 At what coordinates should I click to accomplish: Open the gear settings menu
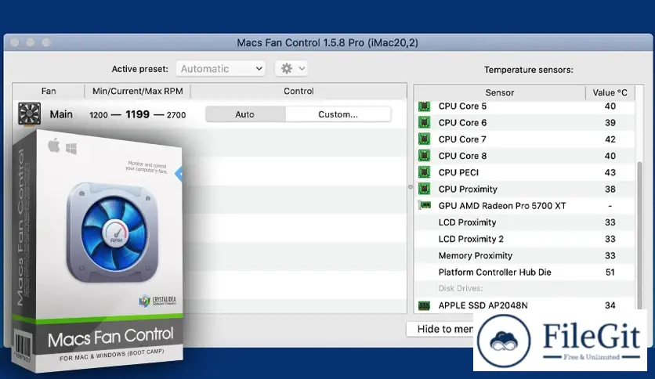(291, 68)
